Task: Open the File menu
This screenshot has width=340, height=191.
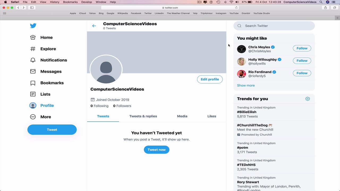Action: tap(25, 2)
